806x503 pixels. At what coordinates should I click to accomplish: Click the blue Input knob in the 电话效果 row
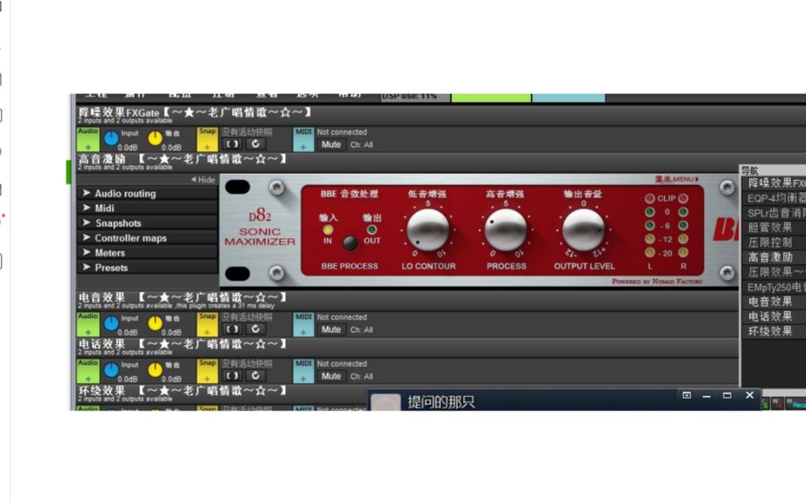pos(111,369)
